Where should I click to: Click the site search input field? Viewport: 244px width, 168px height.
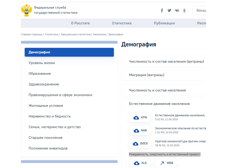(199, 10)
